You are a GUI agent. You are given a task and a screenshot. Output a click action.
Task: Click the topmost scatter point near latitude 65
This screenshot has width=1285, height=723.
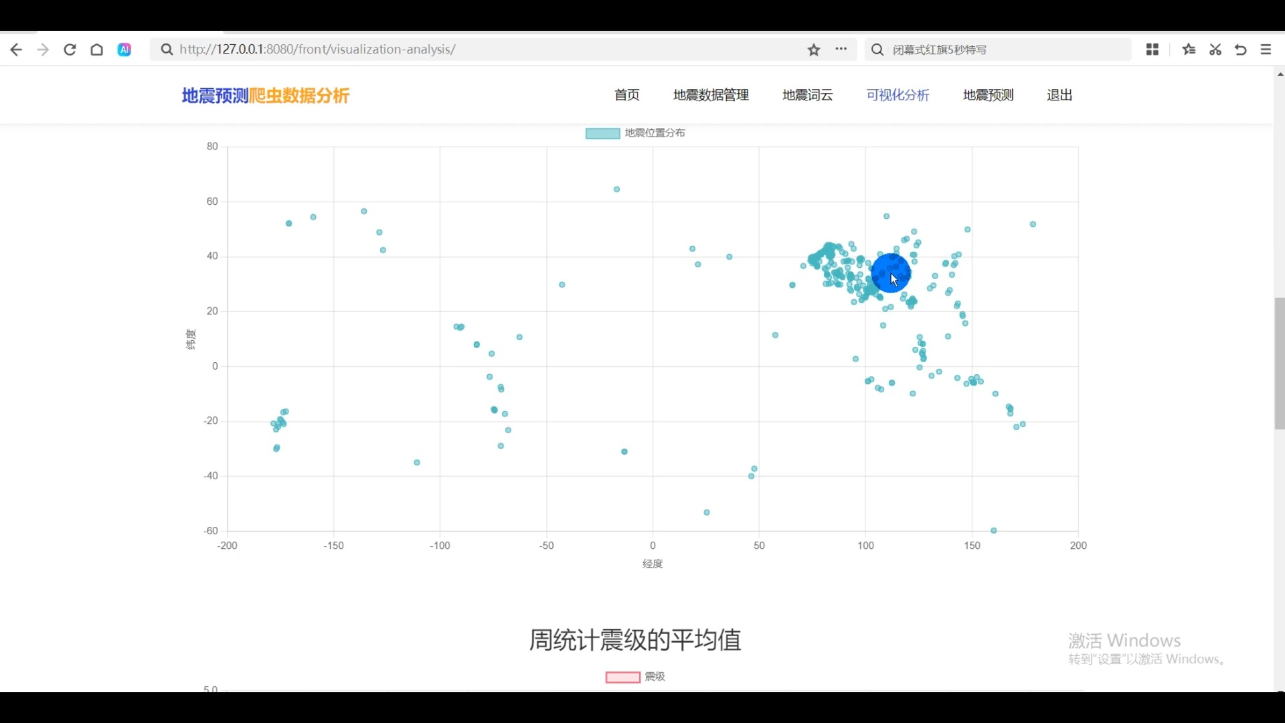(x=617, y=189)
